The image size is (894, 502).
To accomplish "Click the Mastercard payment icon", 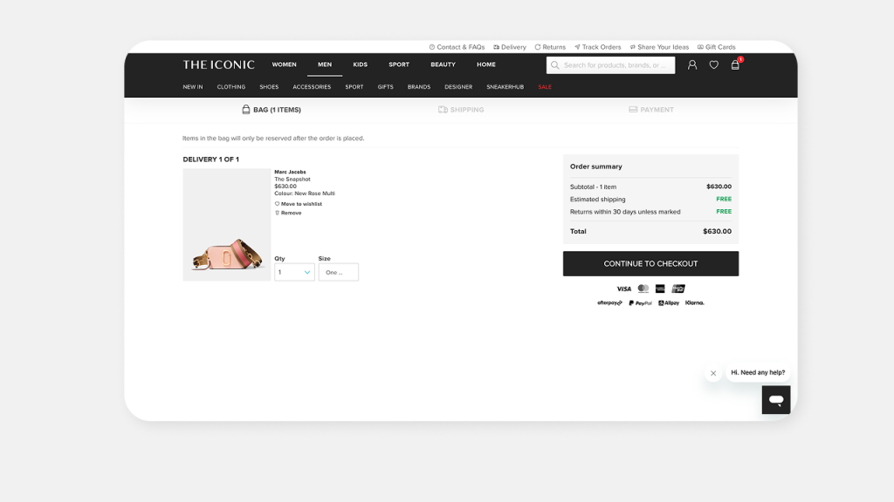I will pyautogui.click(x=643, y=288).
